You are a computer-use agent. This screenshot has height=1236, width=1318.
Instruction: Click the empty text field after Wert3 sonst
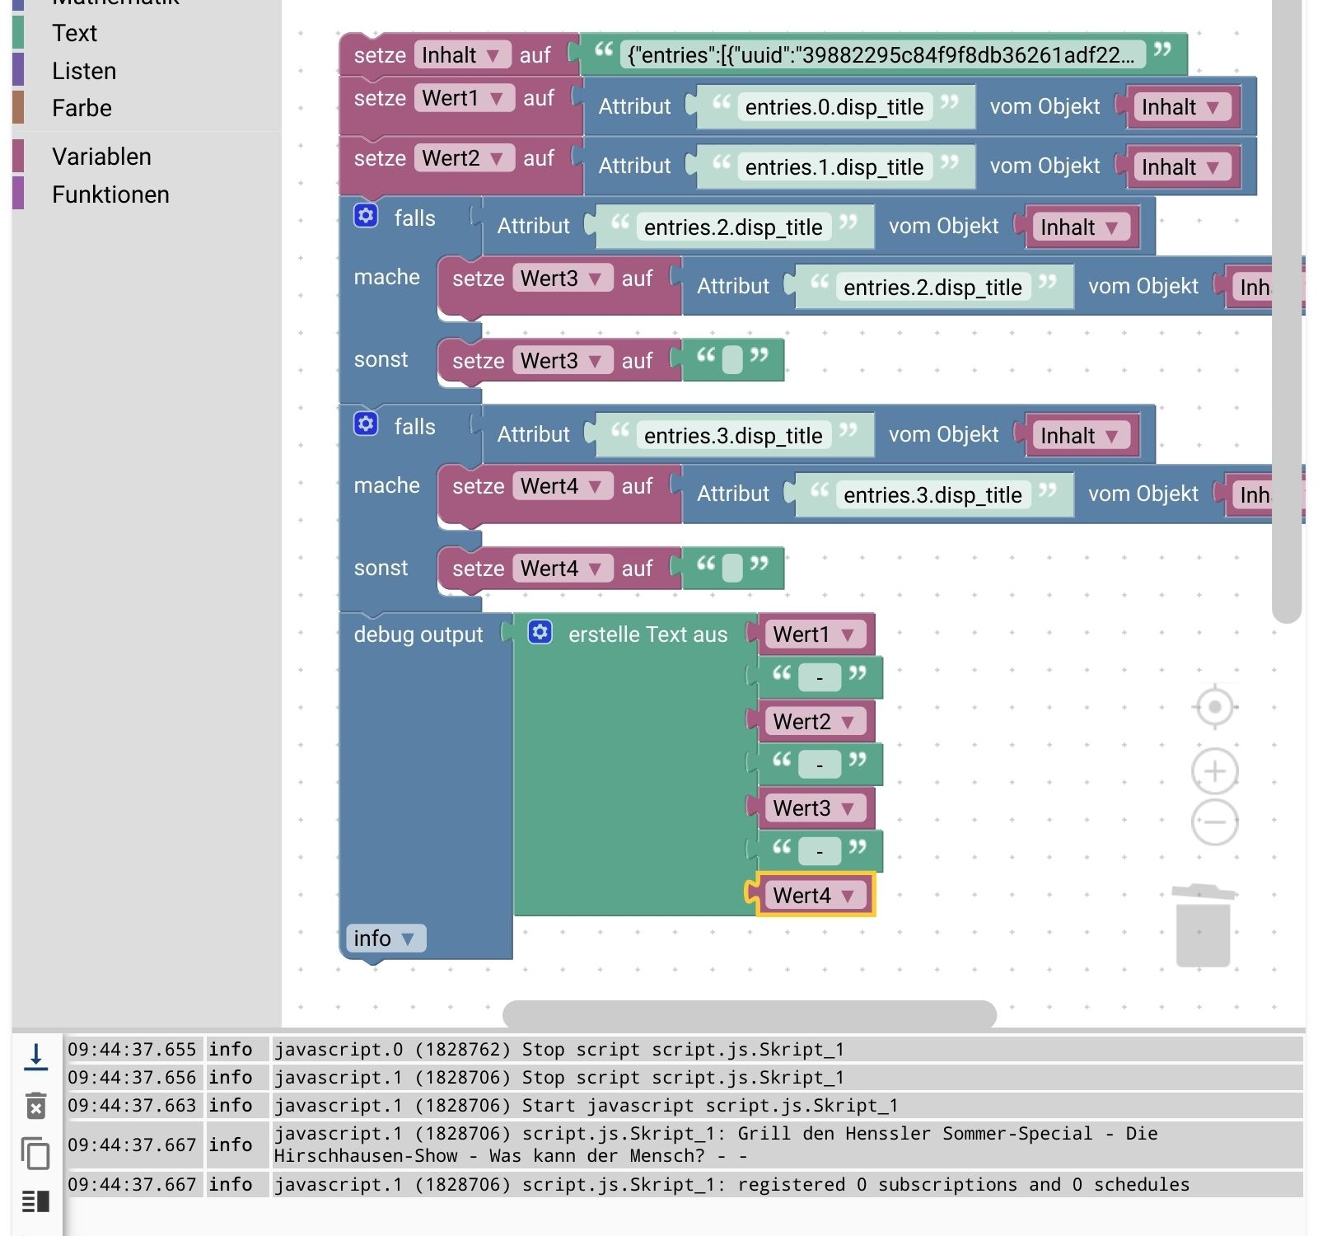tap(731, 361)
